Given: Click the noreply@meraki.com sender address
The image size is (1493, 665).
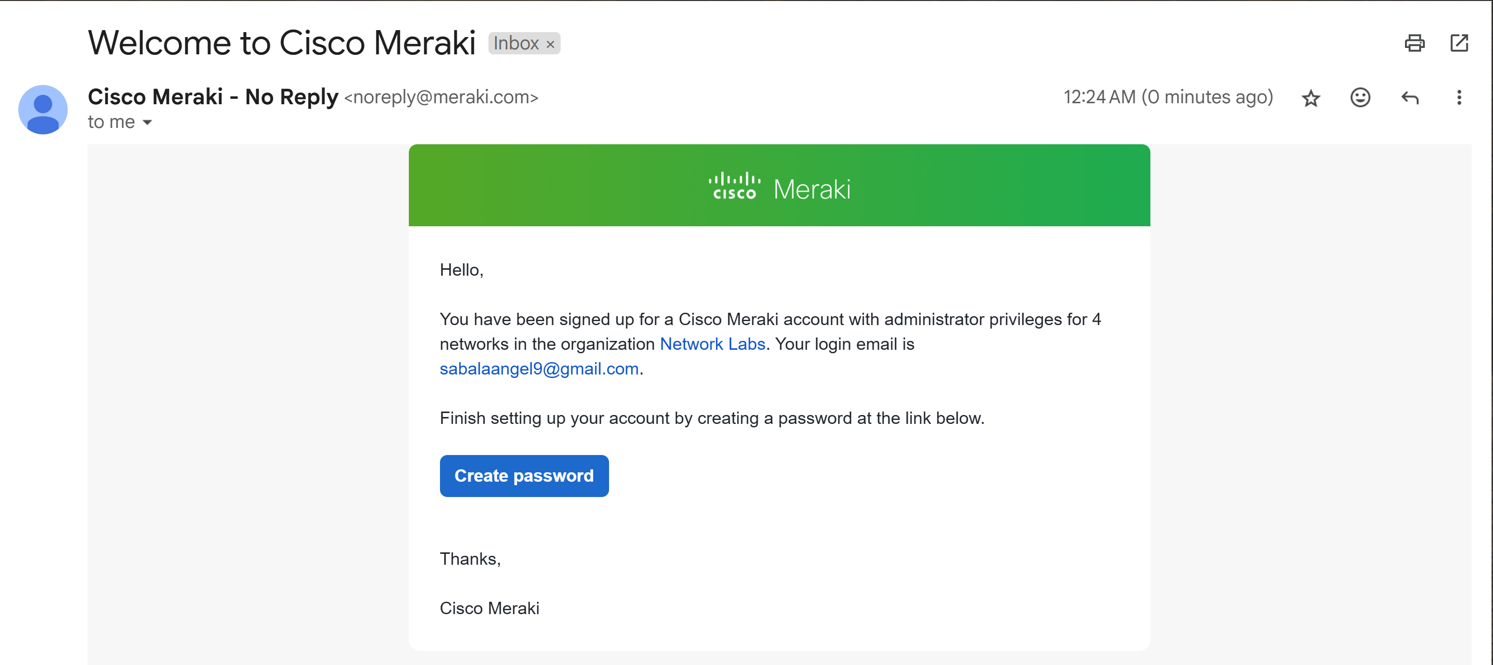Looking at the screenshot, I should click(x=441, y=97).
